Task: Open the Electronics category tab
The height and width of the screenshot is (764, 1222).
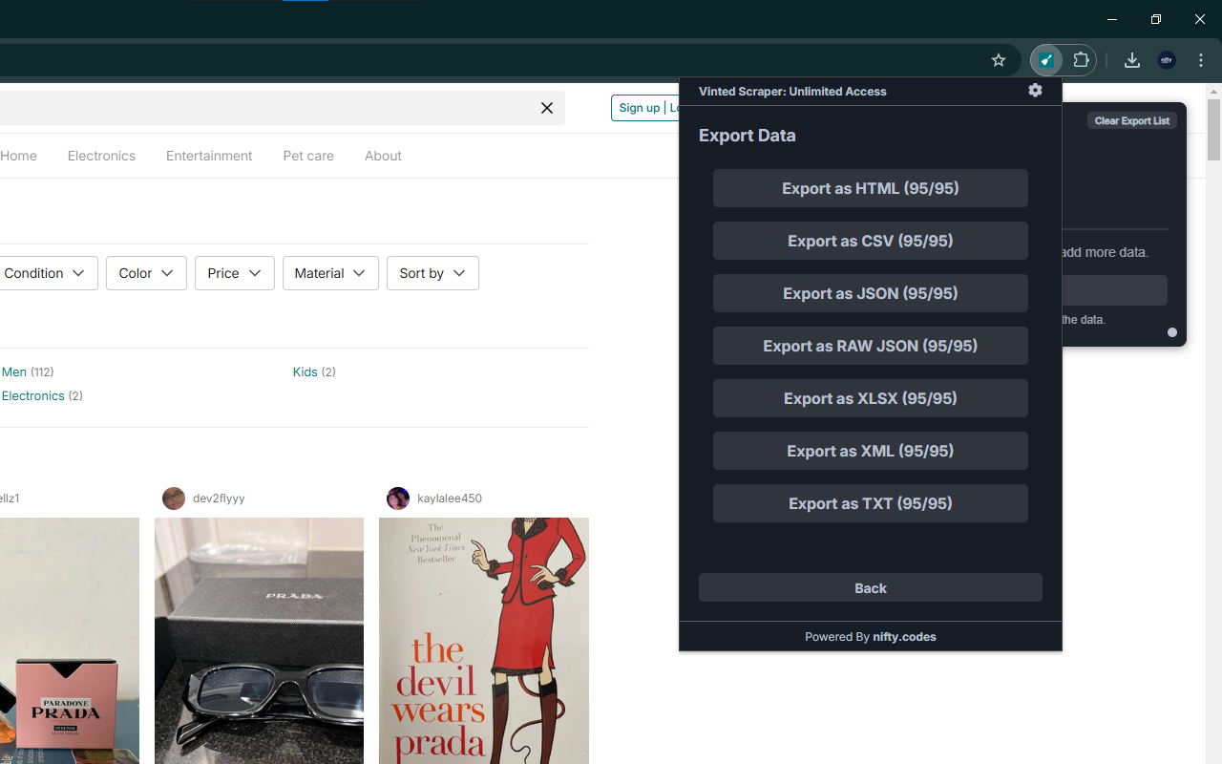Action: [101, 156]
